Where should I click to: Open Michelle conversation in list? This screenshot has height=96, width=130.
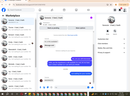17,65
